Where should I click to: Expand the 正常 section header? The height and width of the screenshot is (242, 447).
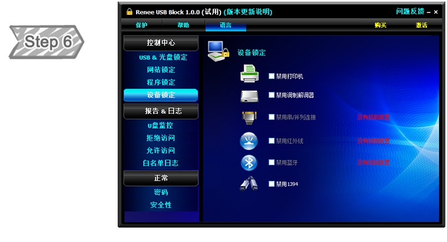161,178
